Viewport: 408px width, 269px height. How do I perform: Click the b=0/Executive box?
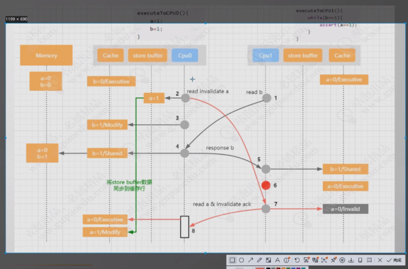click(x=111, y=81)
